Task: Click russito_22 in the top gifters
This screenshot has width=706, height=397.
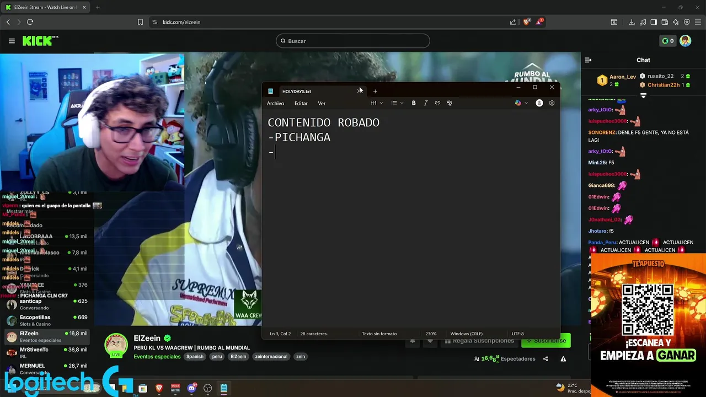Action: [x=660, y=76]
